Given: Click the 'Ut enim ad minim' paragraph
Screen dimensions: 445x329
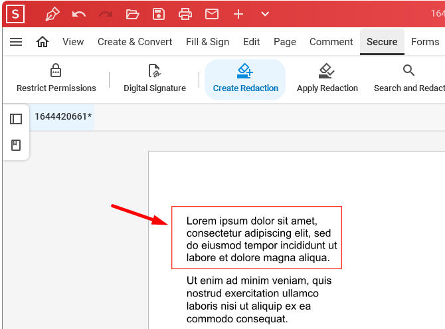Looking at the screenshot, I should coord(259,300).
